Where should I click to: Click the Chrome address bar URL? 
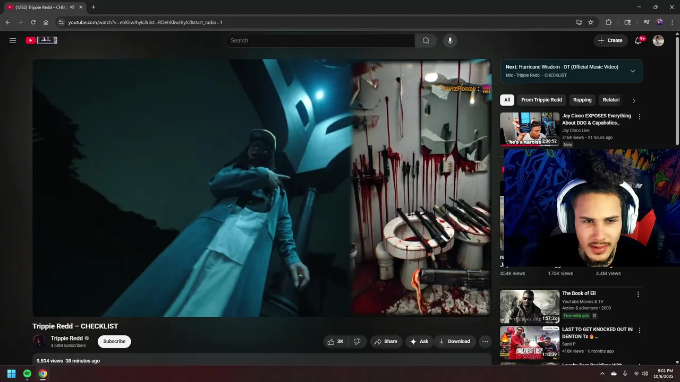click(145, 22)
